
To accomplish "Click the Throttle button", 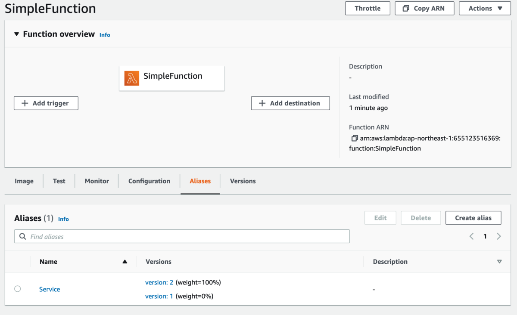I will [x=368, y=8].
